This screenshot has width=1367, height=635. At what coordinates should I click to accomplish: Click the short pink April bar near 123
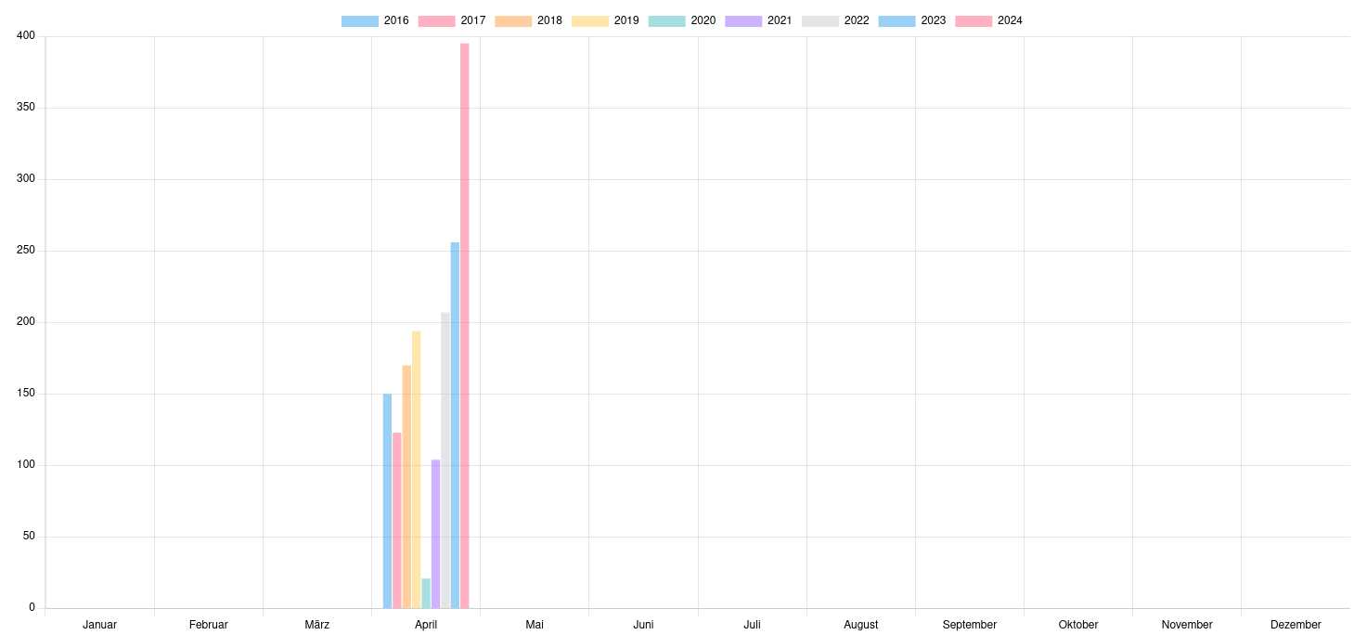point(397,520)
